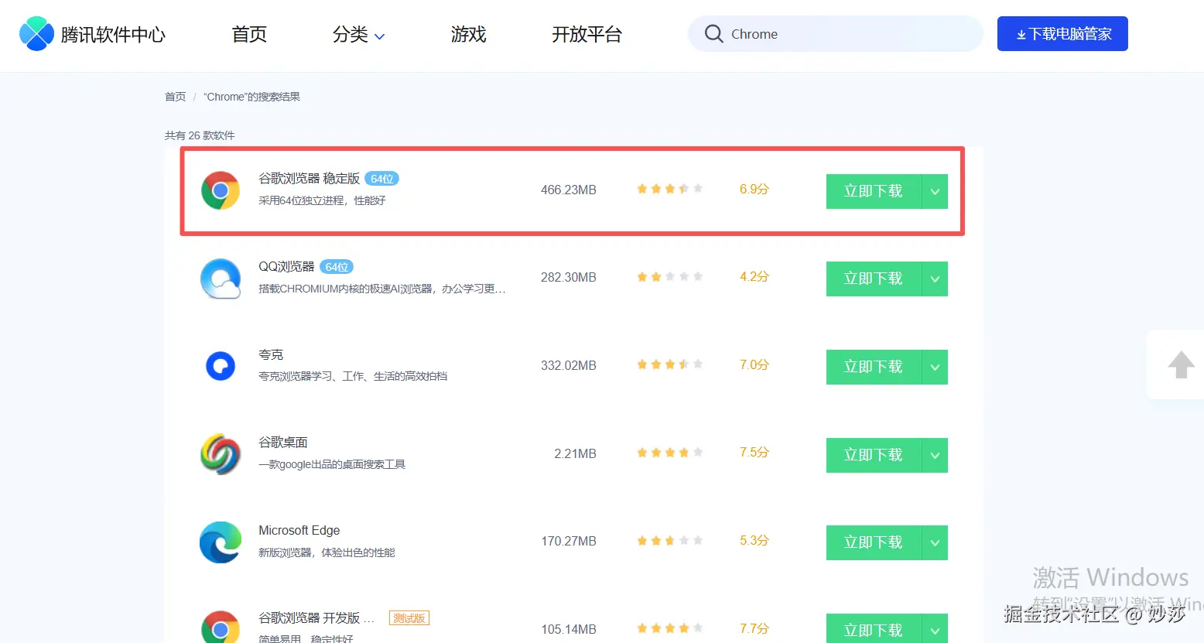Image resolution: width=1204 pixels, height=643 pixels.
Task: Click star rating of QQ浏览器
Action: coord(669,276)
